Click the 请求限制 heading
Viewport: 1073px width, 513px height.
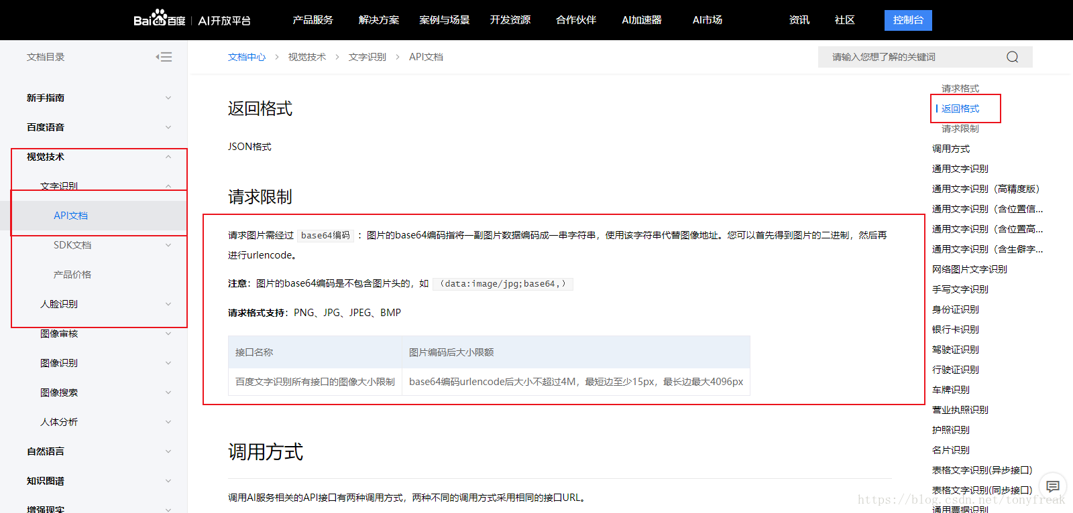pyautogui.click(x=260, y=197)
